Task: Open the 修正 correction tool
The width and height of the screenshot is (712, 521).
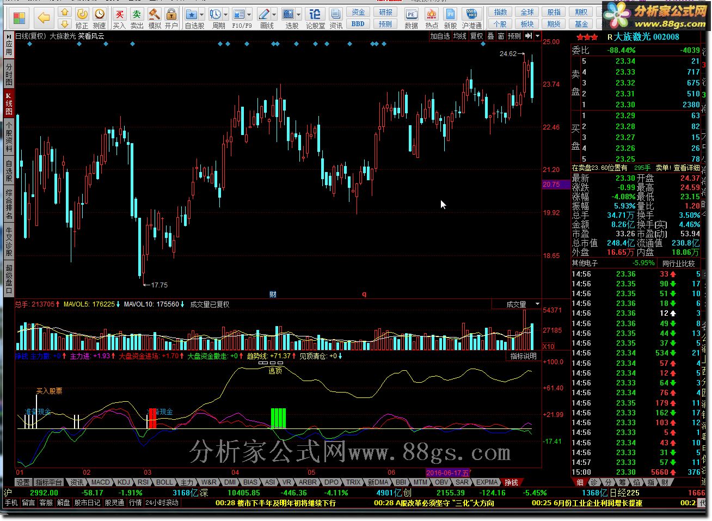Action: tap(82, 18)
